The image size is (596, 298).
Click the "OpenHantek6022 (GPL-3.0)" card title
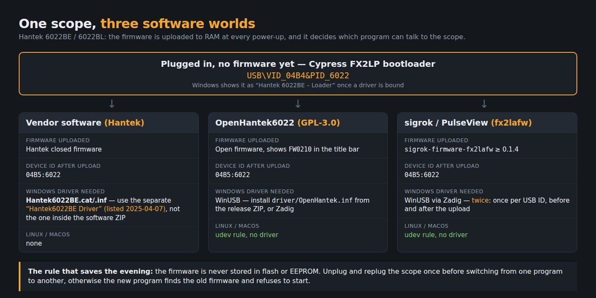coord(278,123)
